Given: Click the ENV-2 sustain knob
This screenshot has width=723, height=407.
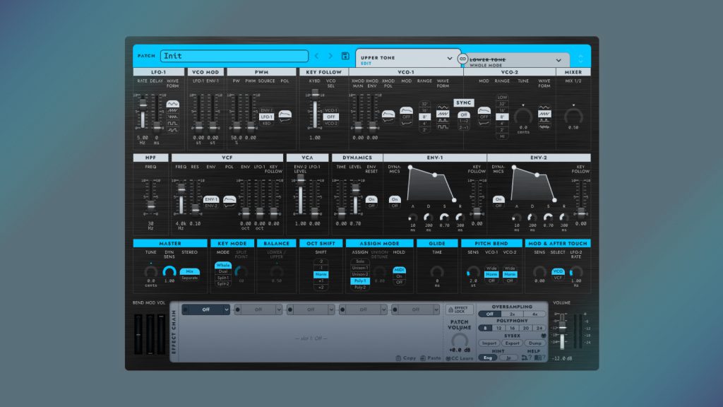Looking at the screenshot, I should click(x=548, y=218).
